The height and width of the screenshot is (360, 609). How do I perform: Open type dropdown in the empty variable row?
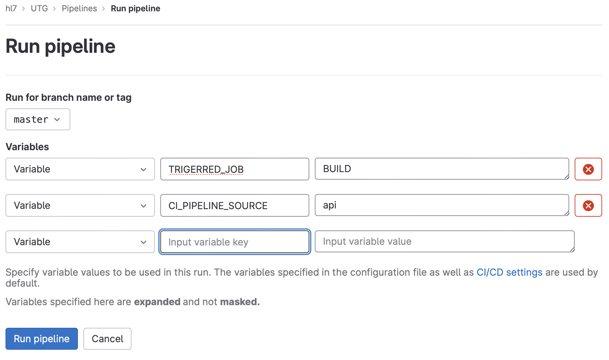tap(80, 242)
